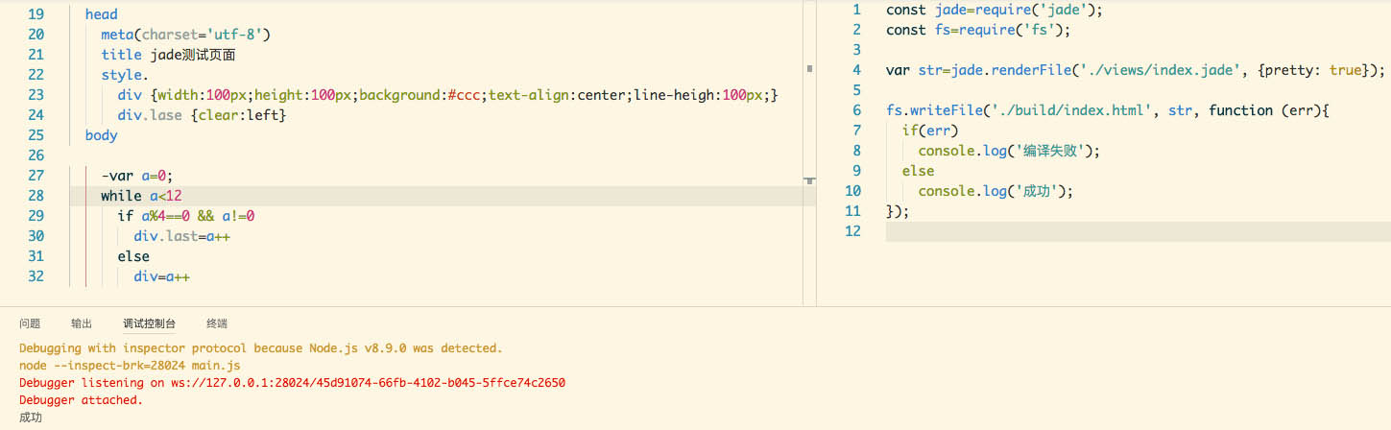
Task: Open the 输出 panel tab
Action: [82, 323]
